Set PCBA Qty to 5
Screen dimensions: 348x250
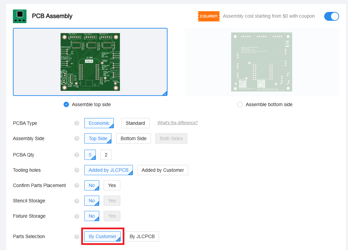pos(90,155)
